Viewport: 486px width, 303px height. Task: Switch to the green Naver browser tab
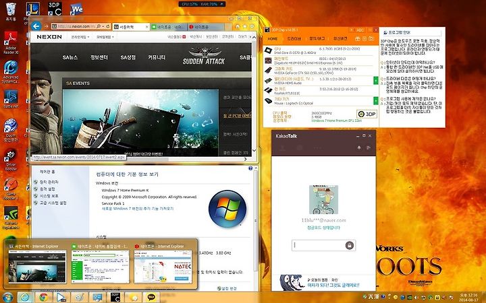[169, 27]
